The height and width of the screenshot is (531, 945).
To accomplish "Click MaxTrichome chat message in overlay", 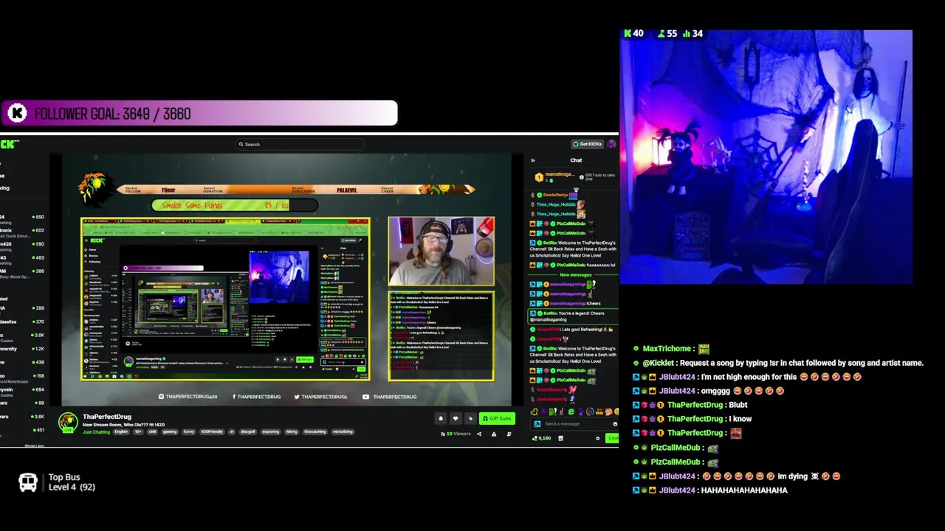I will click(x=671, y=349).
